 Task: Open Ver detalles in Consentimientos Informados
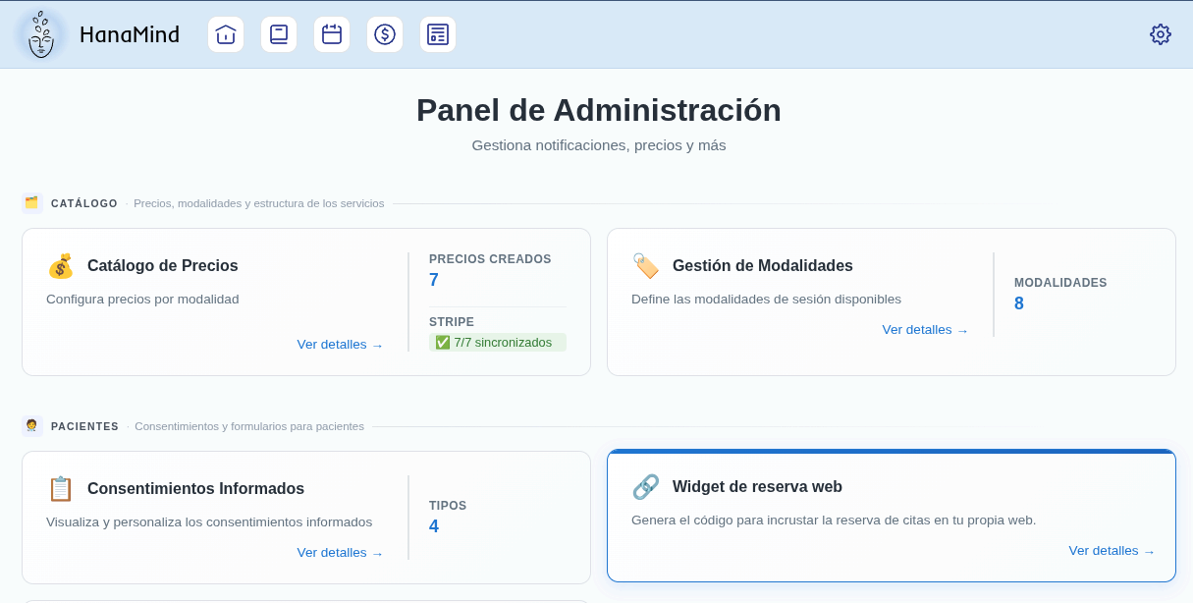pos(340,553)
